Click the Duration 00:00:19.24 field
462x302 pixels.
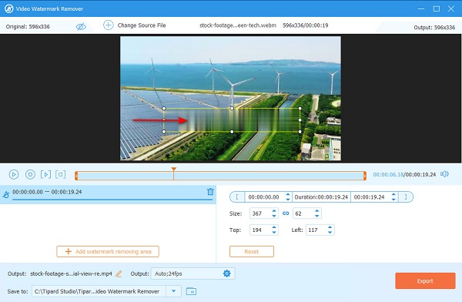tap(321, 197)
